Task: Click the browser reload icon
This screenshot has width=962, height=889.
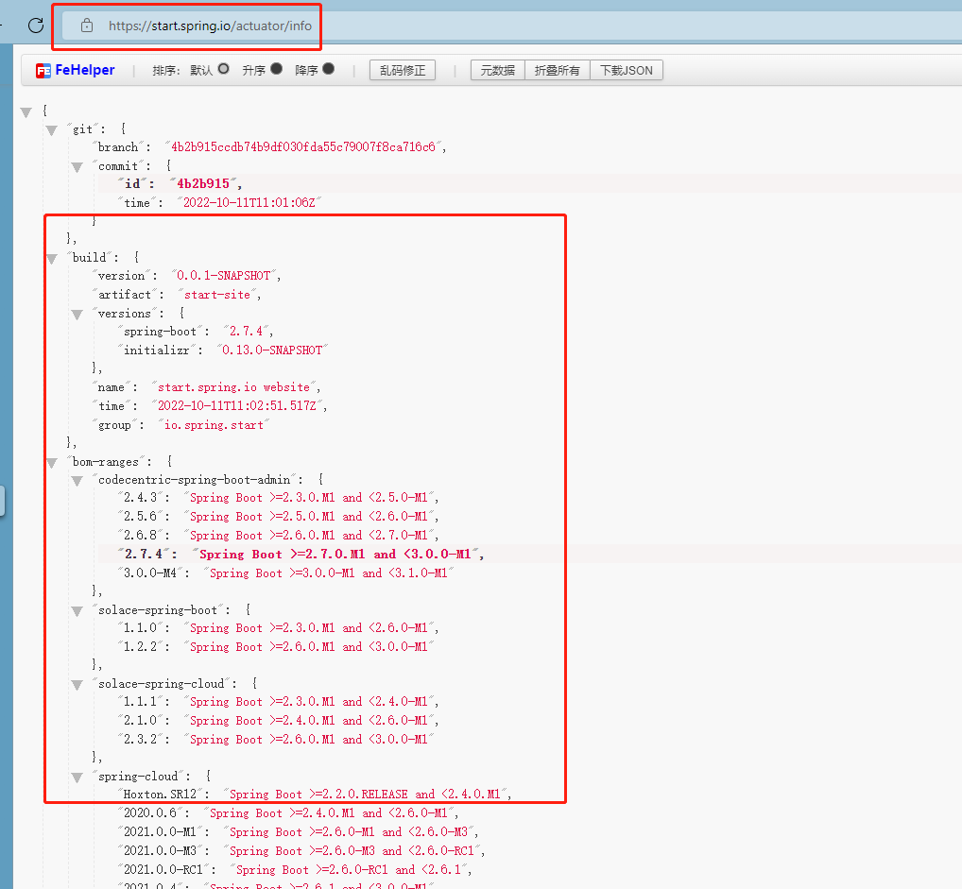Action: coord(36,26)
